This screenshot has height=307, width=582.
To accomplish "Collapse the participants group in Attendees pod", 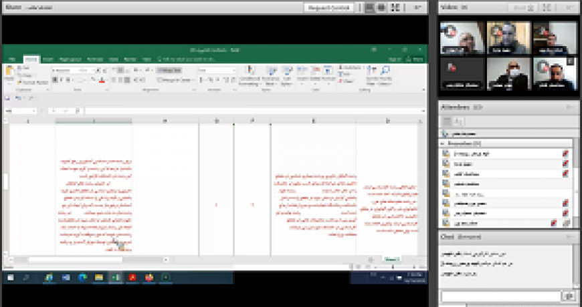I will pyautogui.click(x=442, y=143).
